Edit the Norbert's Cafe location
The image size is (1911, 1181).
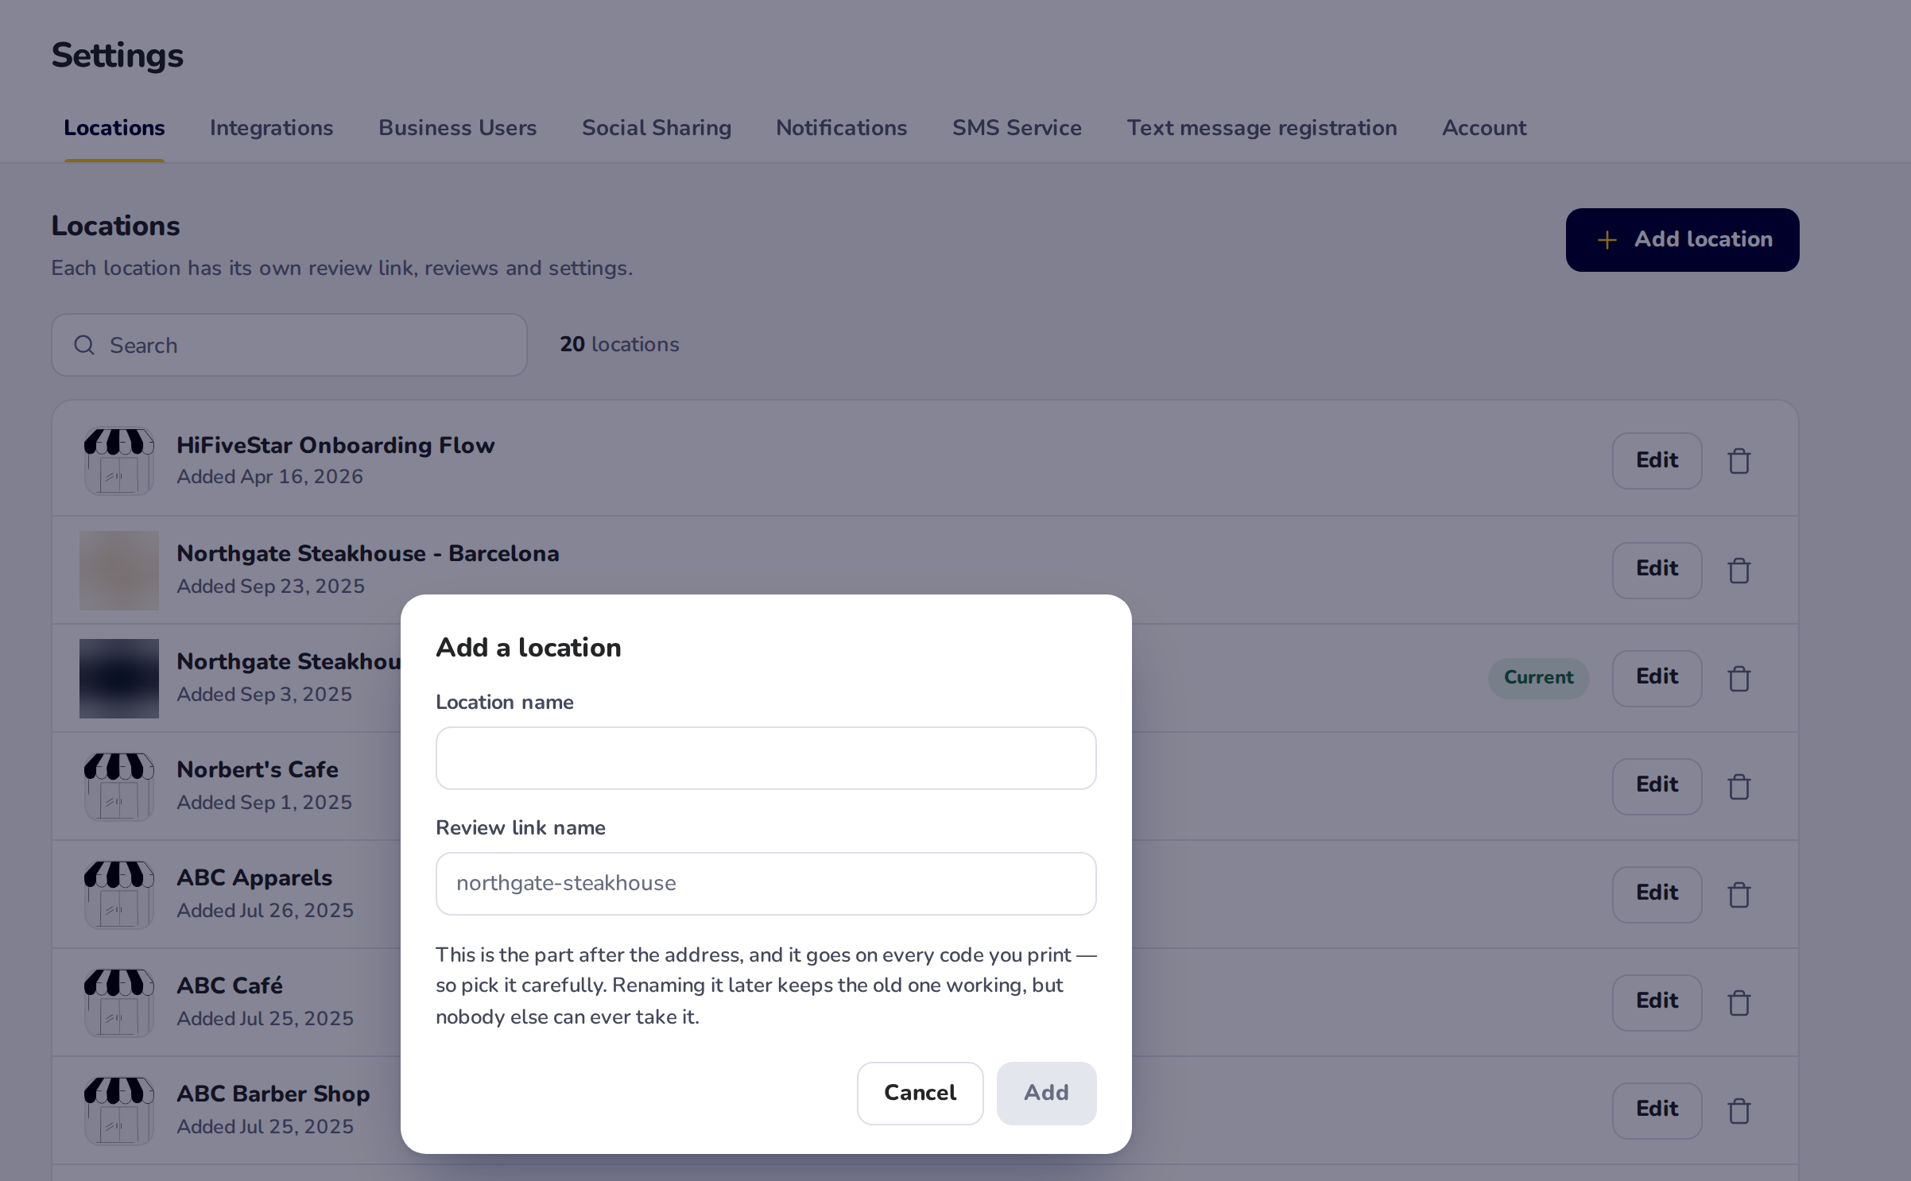coord(1657,786)
